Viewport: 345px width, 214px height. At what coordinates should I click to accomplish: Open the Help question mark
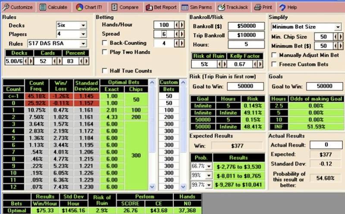[282, 7]
